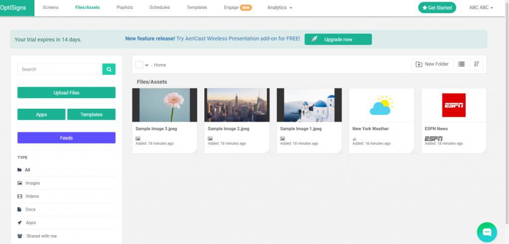Create a New Folder
The height and width of the screenshot is (244, 509).
(432, 64)
